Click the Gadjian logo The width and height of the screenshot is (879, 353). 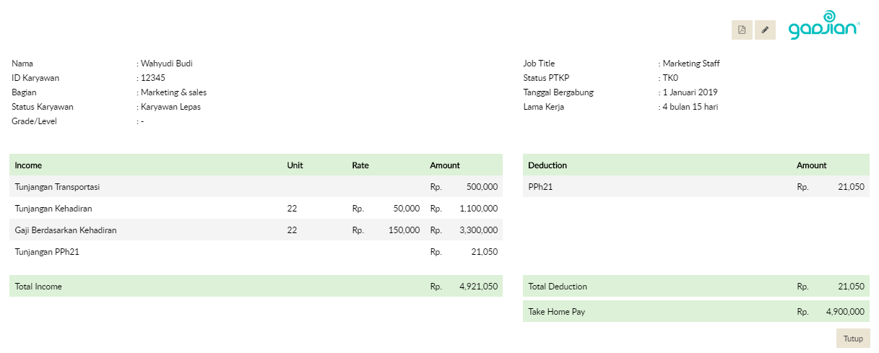[x=823, y=26]
